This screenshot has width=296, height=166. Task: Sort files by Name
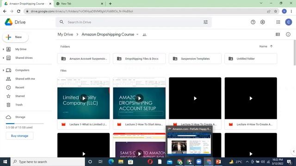click(263, 46)
